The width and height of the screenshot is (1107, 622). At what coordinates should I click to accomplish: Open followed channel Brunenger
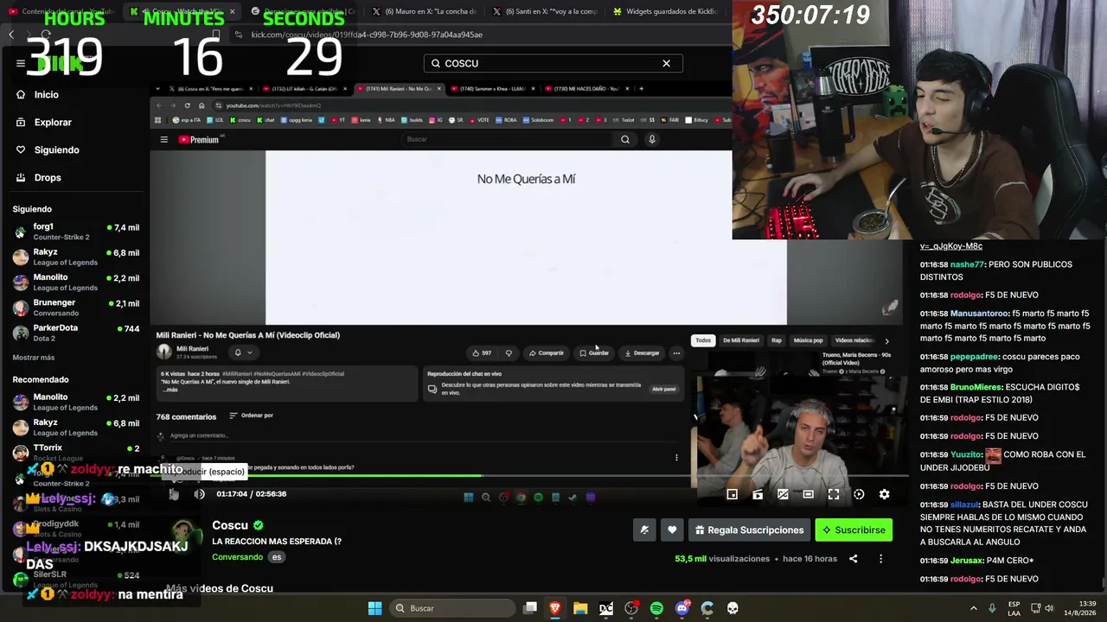tap(76, 308)
